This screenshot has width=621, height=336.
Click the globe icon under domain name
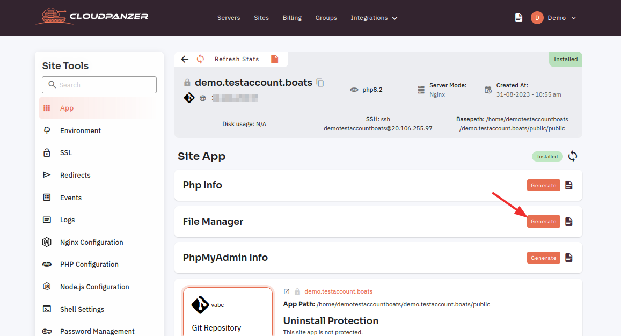pyautogui.click(x=203, y=98)
